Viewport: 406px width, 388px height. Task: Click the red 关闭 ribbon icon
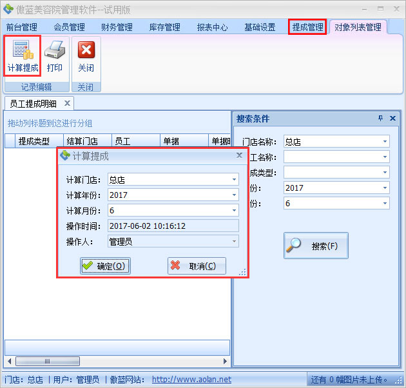tap(86, 50)
